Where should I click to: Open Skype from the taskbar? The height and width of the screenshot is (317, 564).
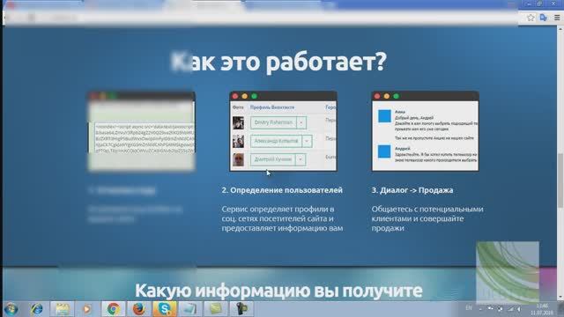(x=165, y=309)
